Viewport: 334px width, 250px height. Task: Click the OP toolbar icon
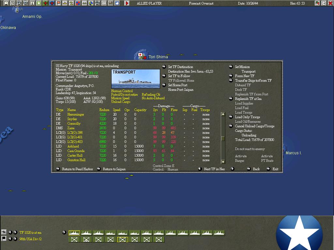point(104,3)
